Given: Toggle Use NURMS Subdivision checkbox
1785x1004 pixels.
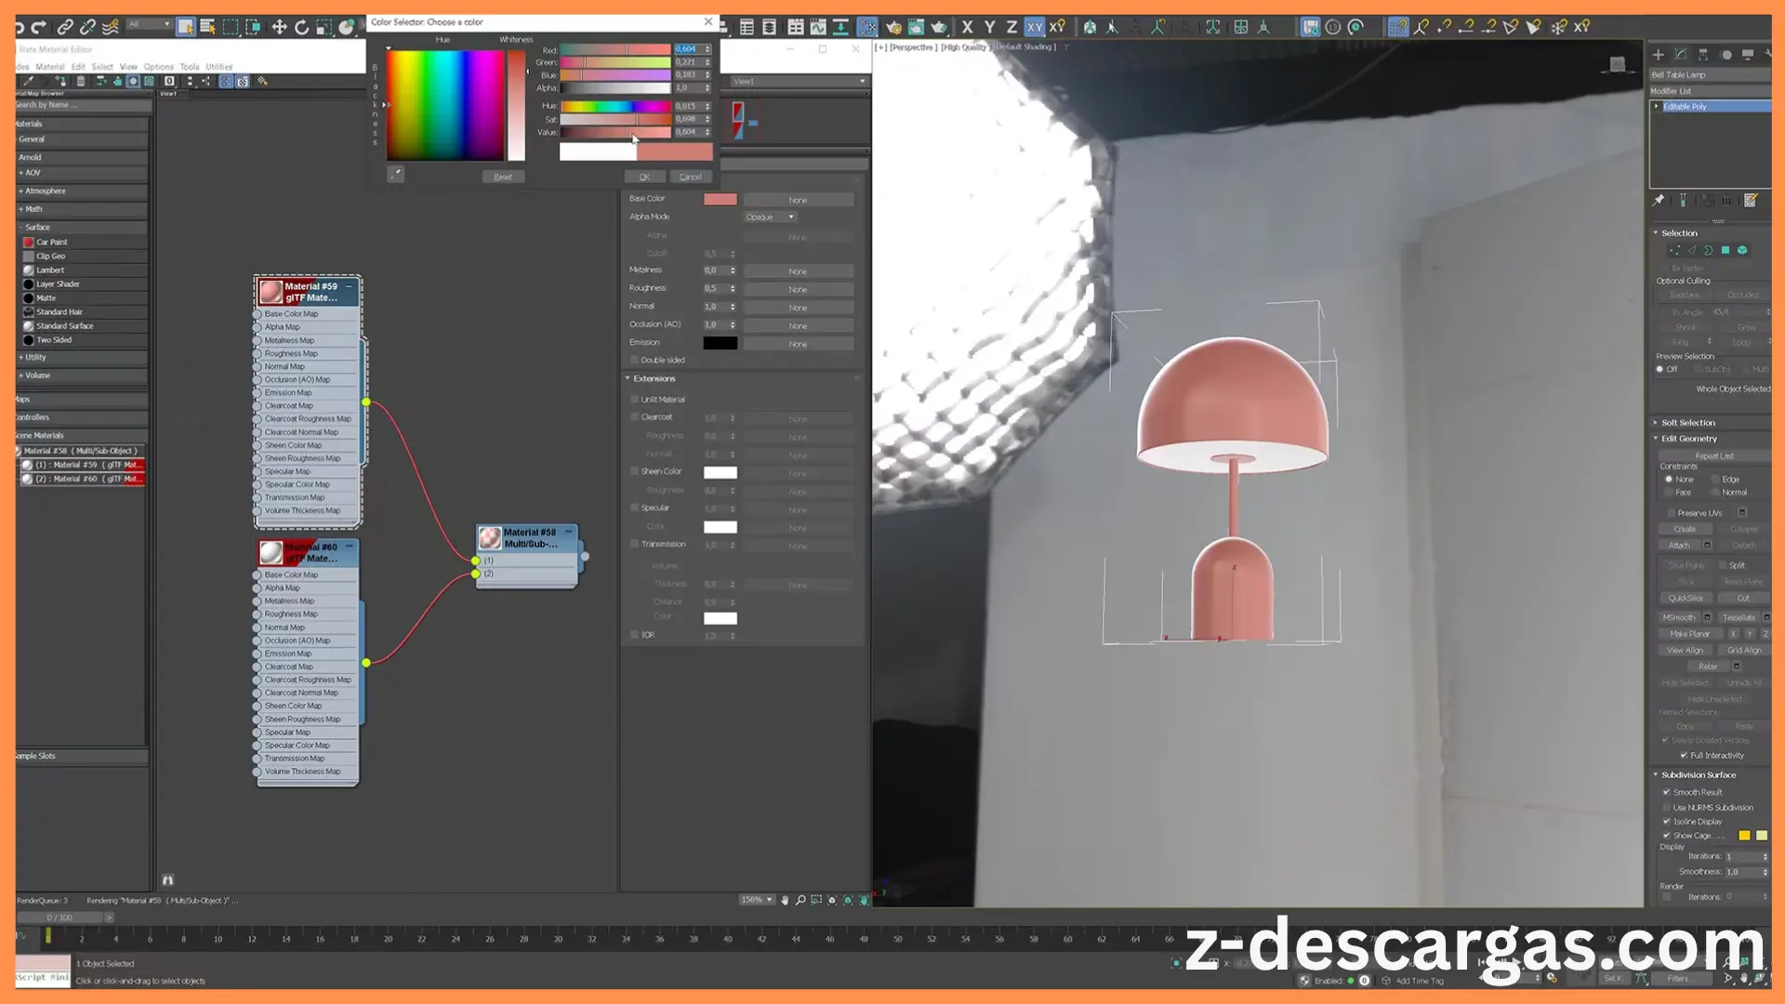Looking at the screenshot, I should (x=1667, y=807).
